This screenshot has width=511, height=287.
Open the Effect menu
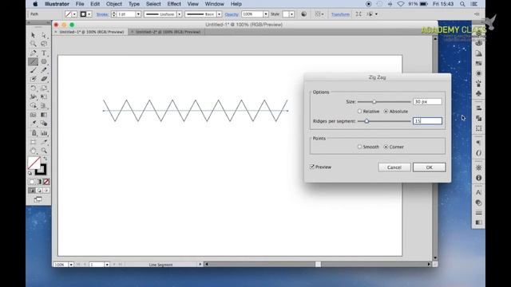(174, 4)
